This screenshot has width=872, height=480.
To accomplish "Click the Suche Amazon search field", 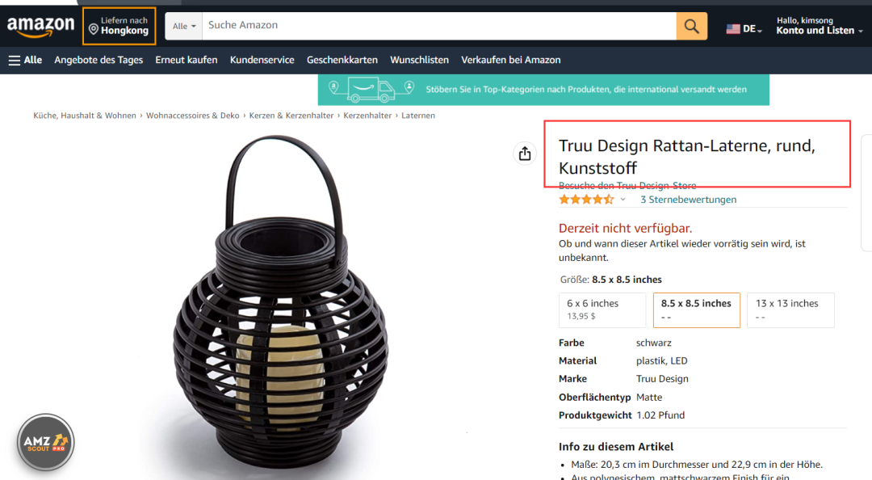I will tap(439, 26).
